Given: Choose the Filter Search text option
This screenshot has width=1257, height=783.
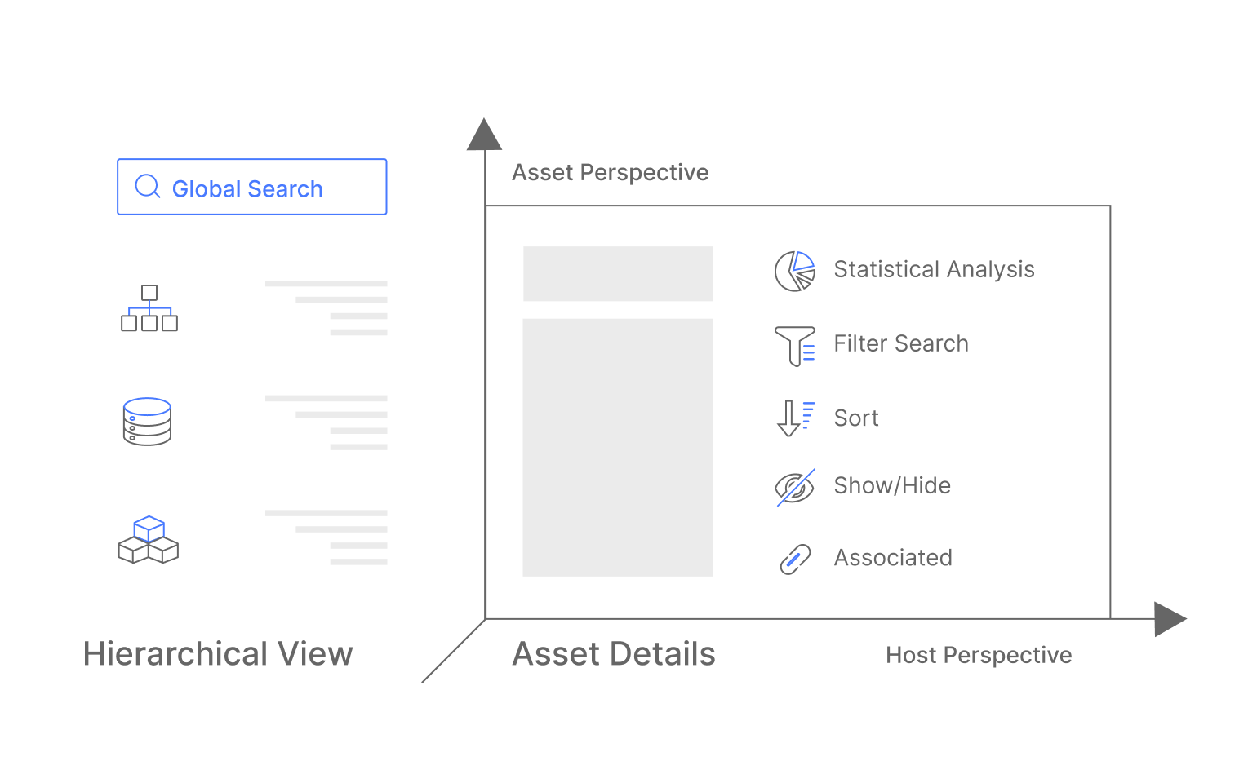Looking at the screenshot, I should click(900, 343).
